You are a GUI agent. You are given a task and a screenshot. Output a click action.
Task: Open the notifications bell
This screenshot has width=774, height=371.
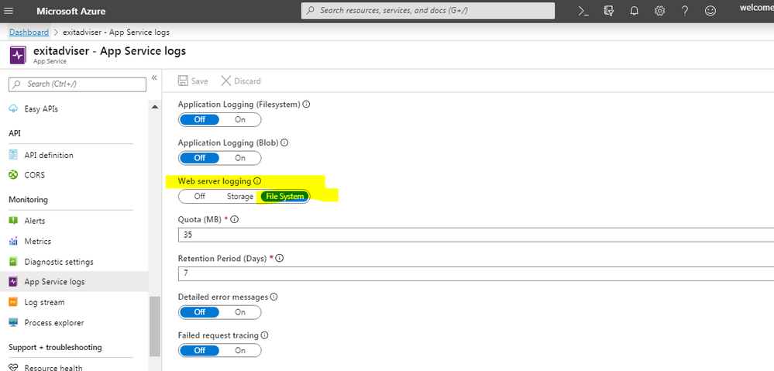pos(634,11)
